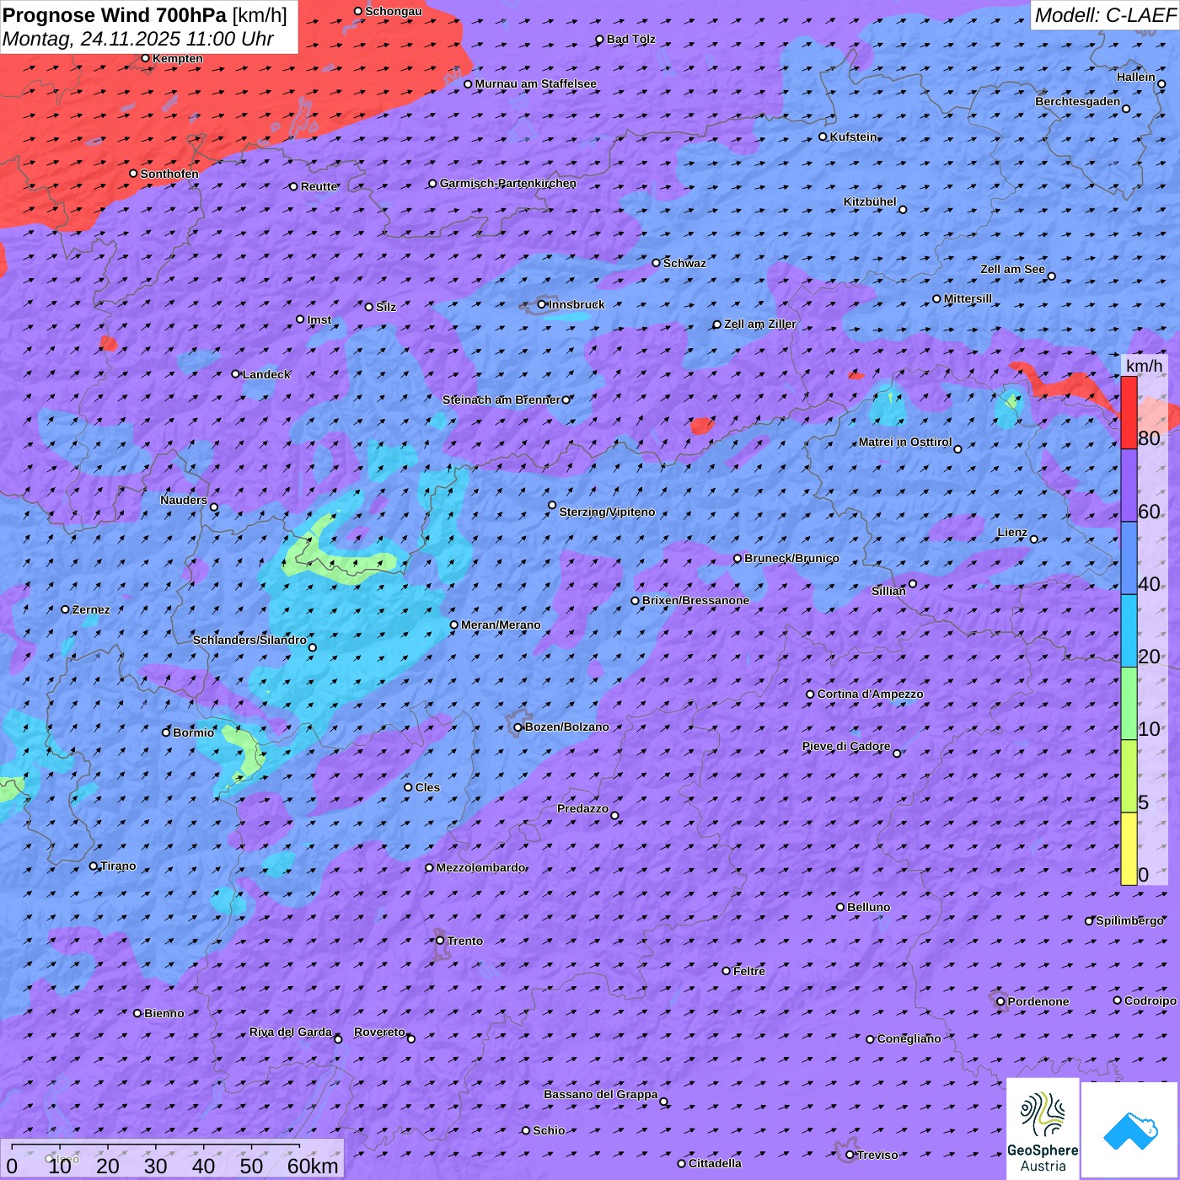Click the Innsbruck city marker

point(542,304)
